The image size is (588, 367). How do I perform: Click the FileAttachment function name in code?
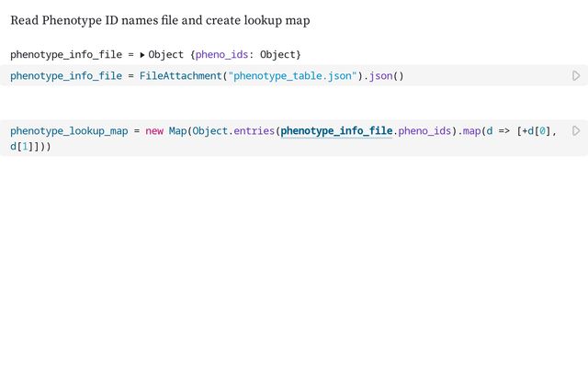(180, 76)
